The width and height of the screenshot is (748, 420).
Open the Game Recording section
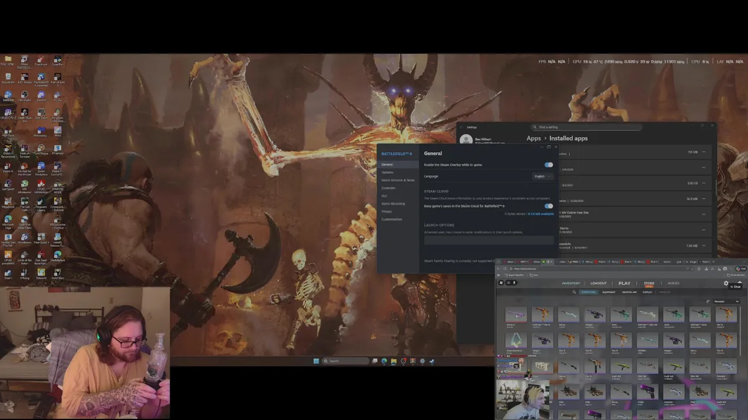[393, 204]
